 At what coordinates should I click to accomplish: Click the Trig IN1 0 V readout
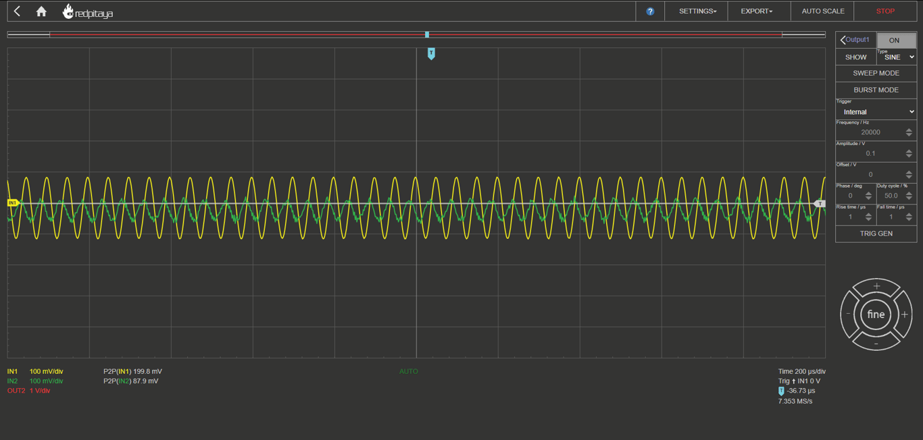(x=799, y=381)
